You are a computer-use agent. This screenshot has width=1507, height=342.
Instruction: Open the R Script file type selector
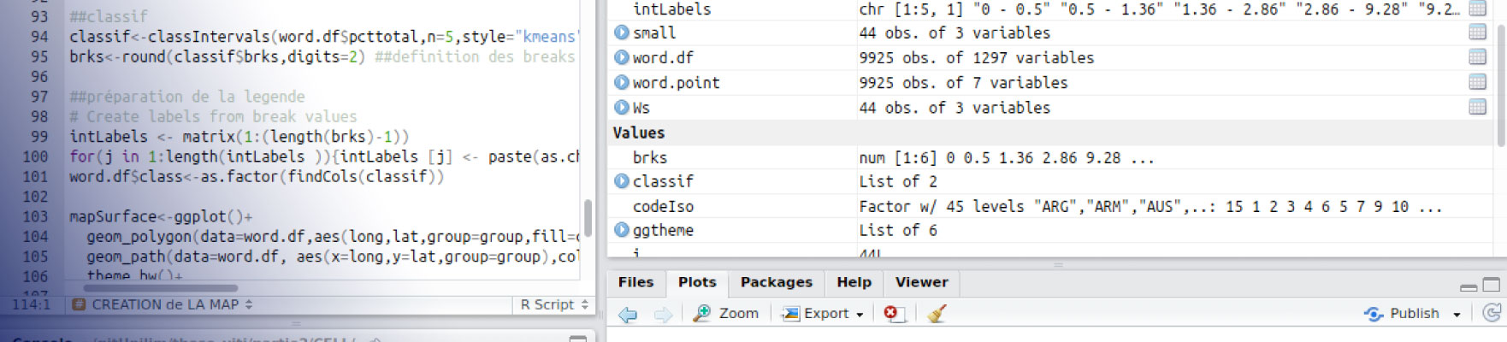[x=554, y=304]
